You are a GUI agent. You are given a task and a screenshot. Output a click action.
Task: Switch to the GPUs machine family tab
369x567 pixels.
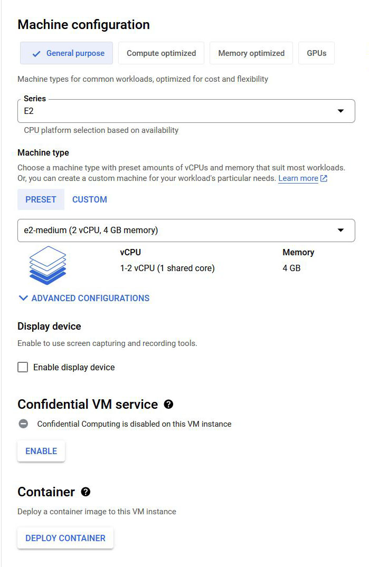click(317, 53)
